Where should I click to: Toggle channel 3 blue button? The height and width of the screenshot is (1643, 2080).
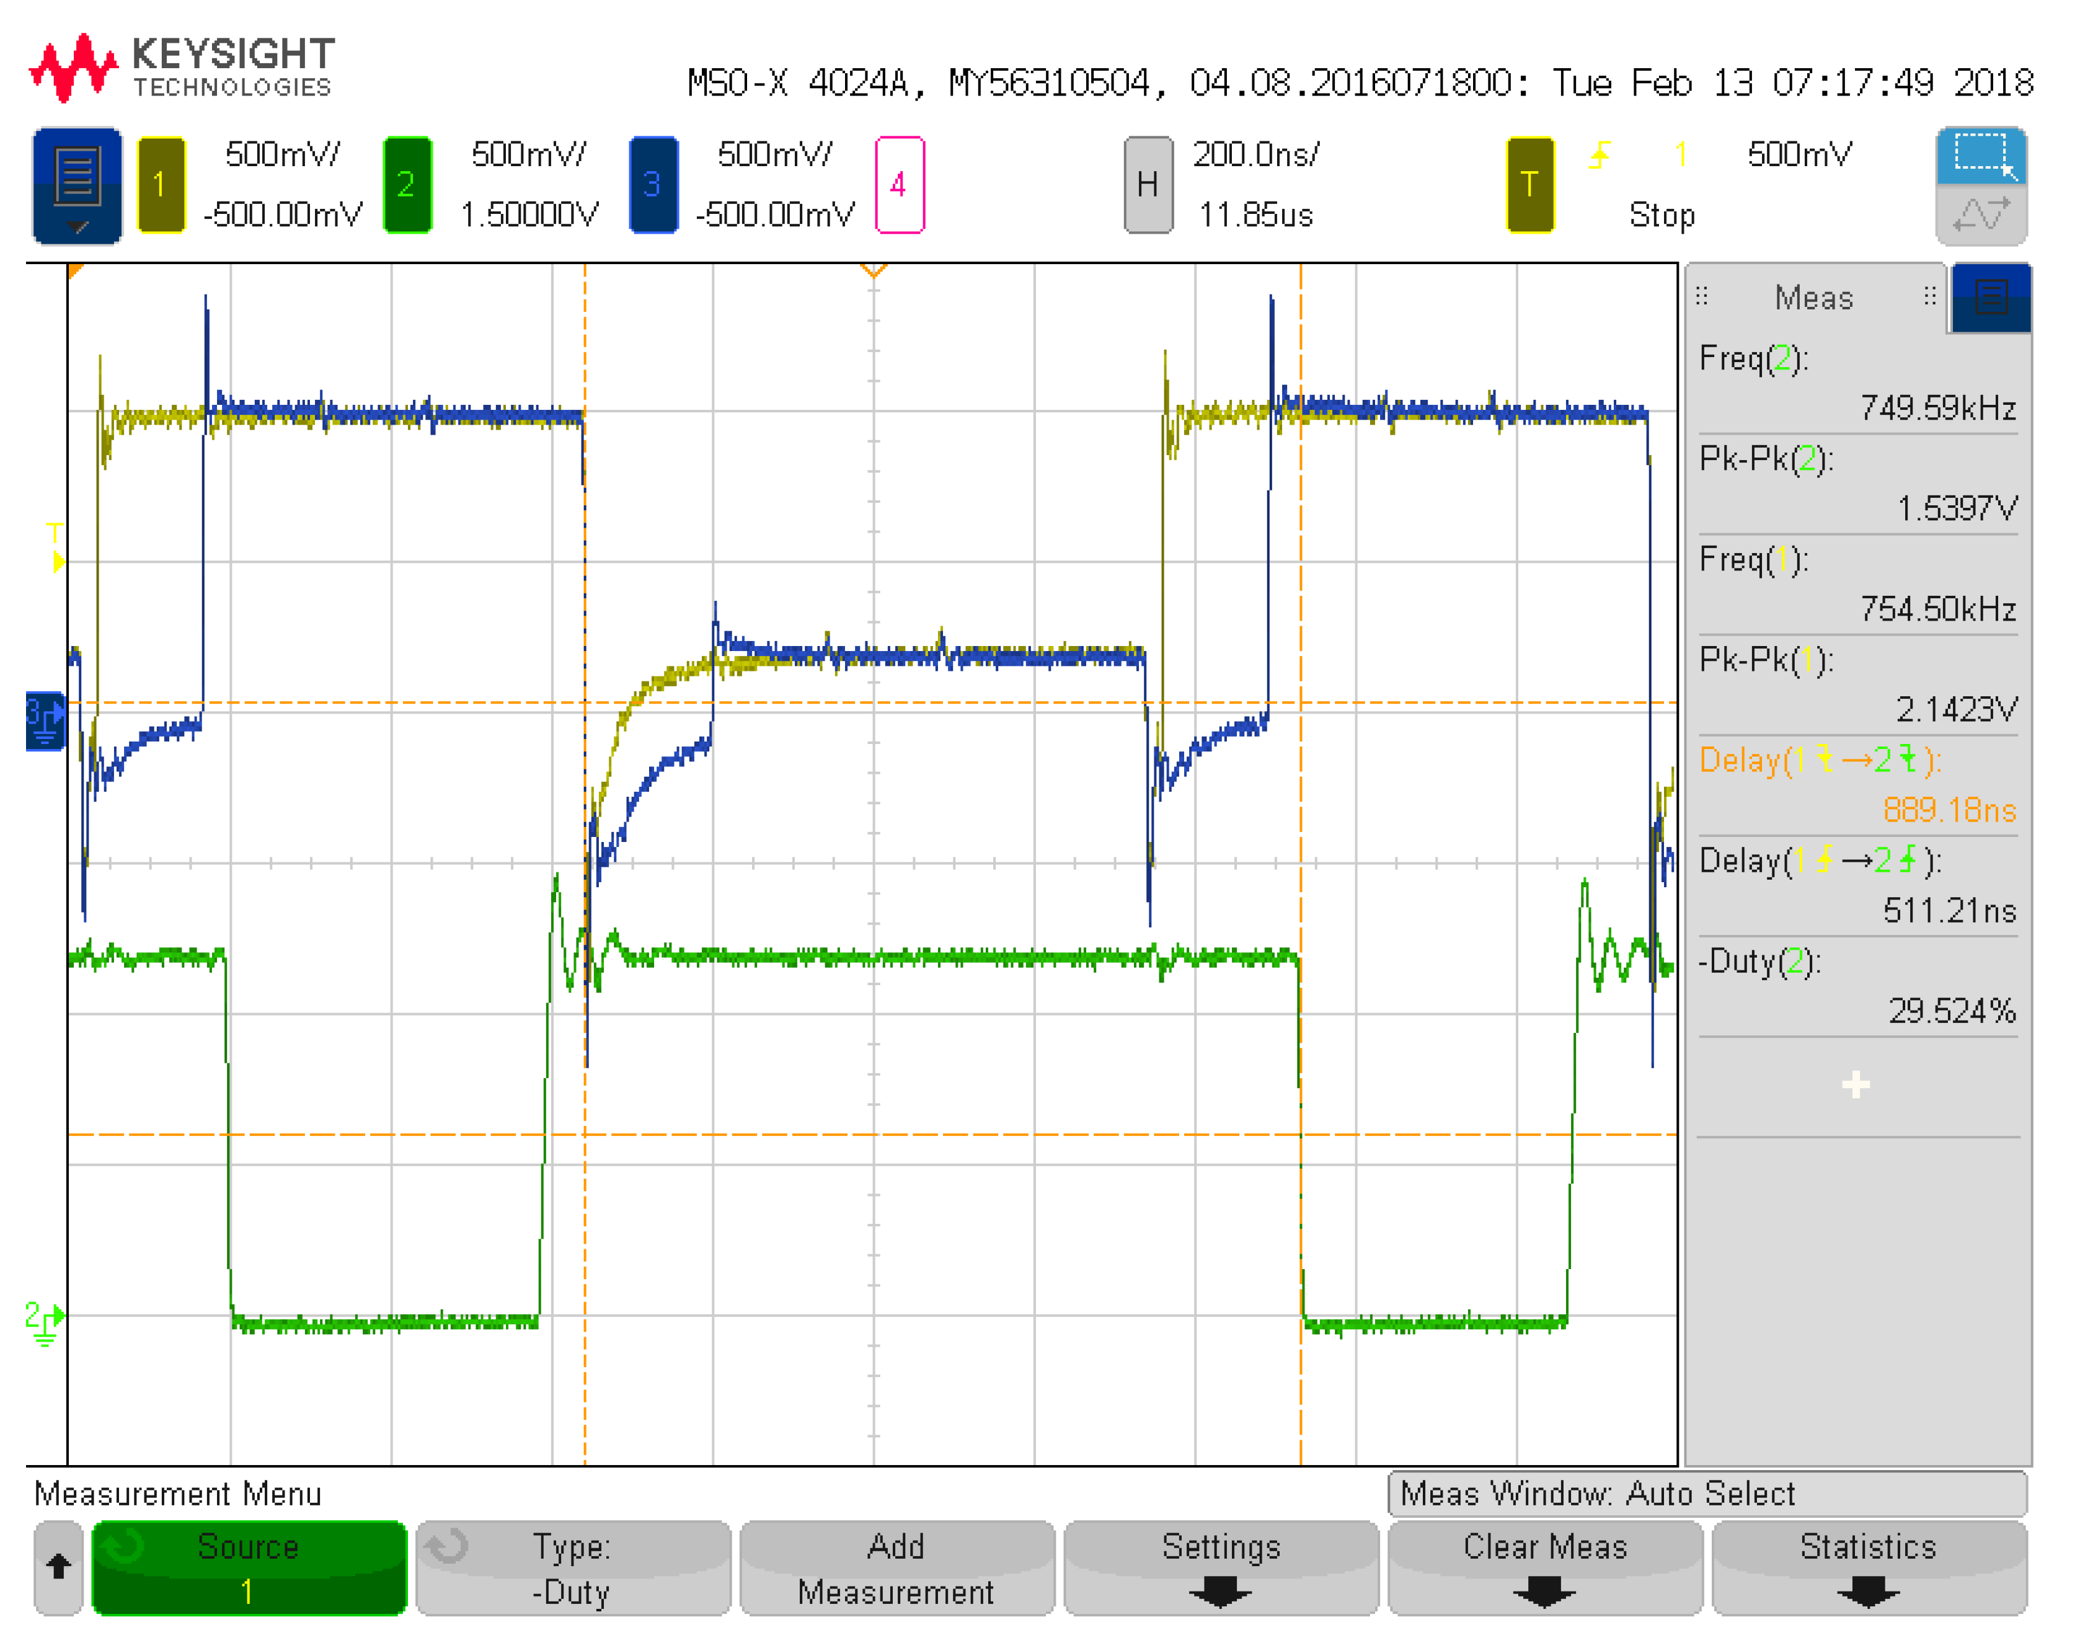[x=653, y=185]
